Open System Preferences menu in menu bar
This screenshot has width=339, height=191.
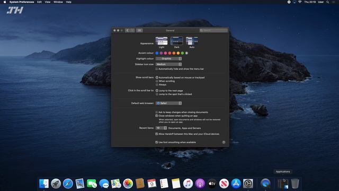(22, 2)
